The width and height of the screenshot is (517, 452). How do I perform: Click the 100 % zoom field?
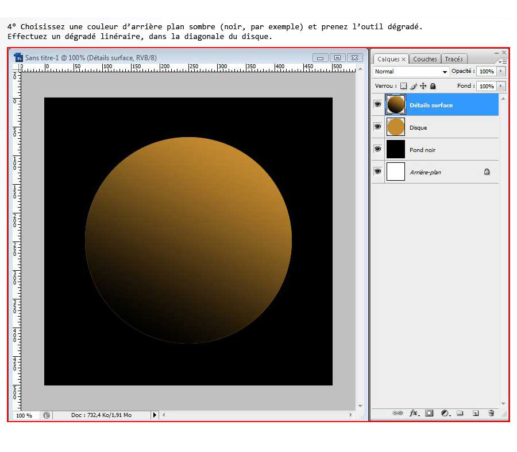24,415
